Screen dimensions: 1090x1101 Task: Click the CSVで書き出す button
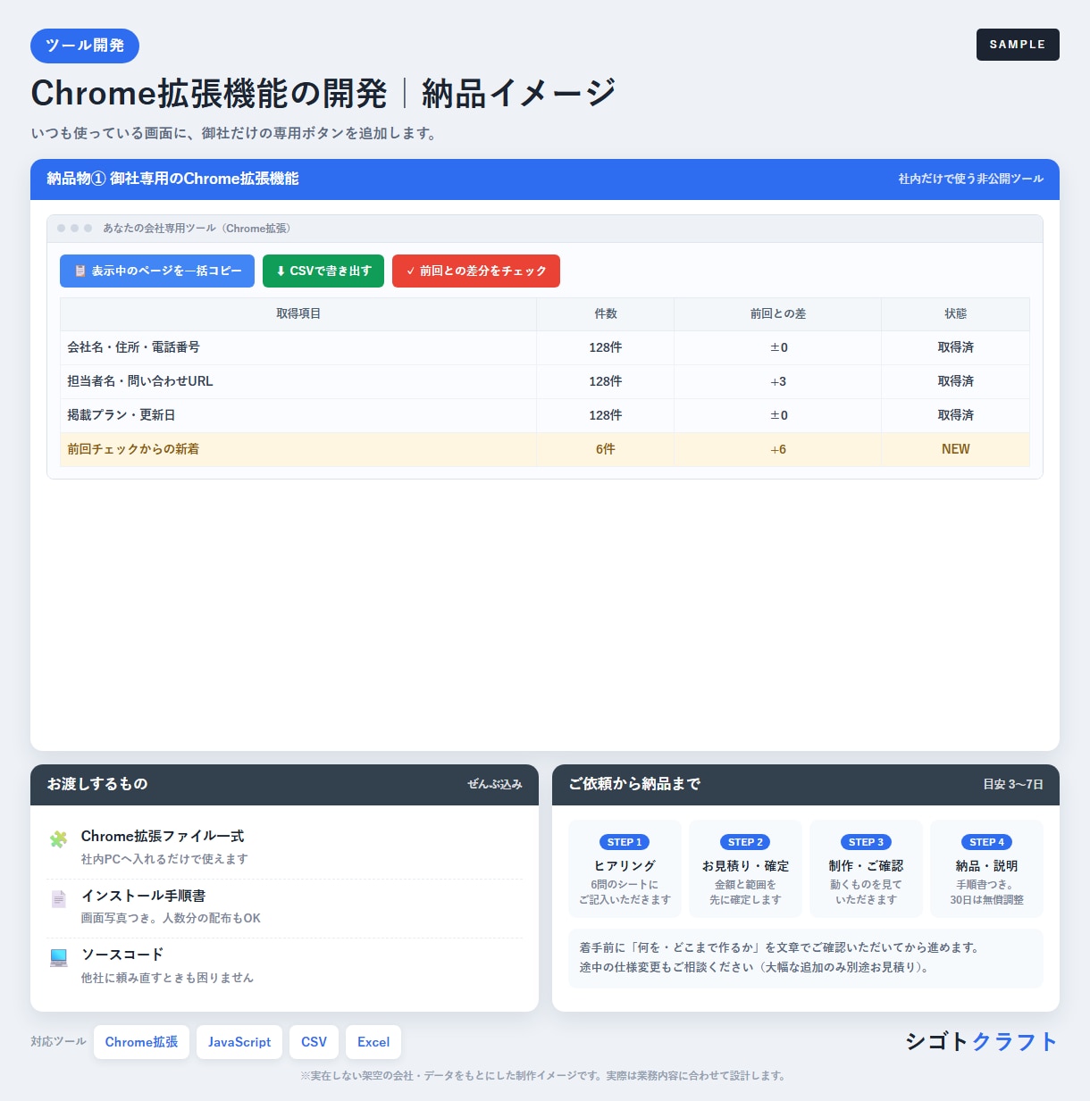[323, 271]
